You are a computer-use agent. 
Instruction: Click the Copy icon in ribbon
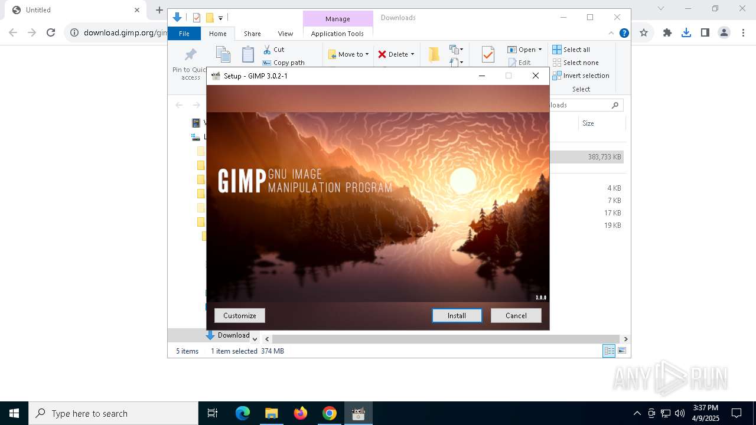point(223,55)
